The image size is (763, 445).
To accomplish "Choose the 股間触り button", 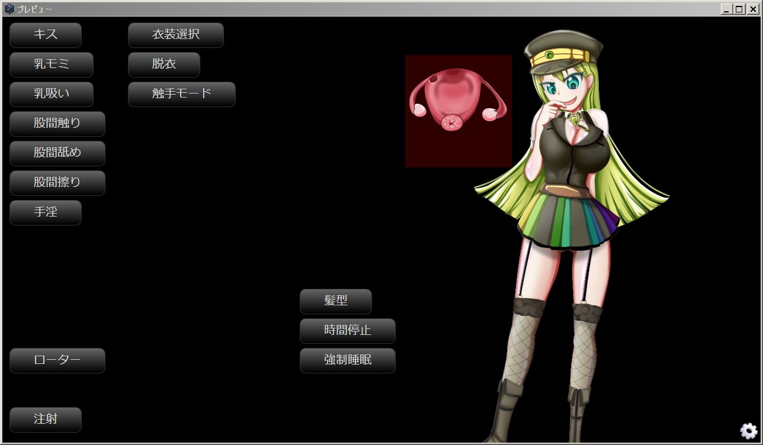I will coord(57,124).
